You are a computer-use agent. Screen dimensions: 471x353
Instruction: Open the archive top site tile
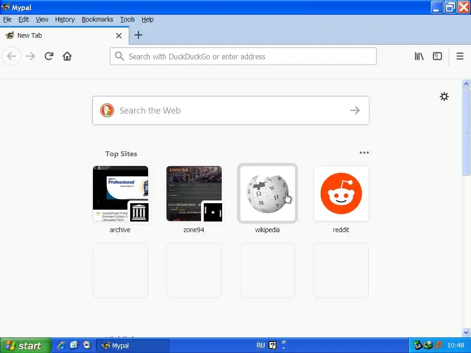tap(121, 194)
